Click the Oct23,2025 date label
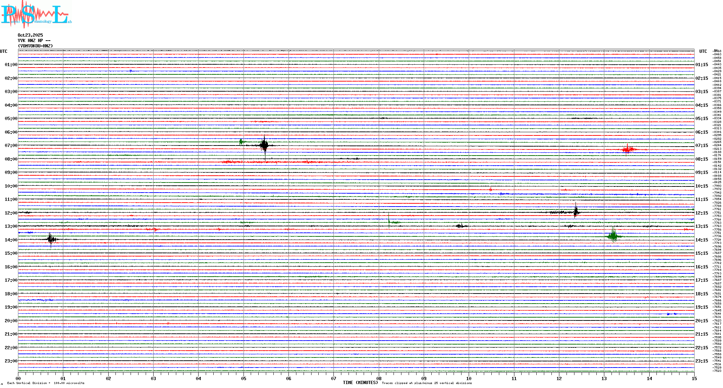Screen dimensions: 723x388 pyautogui.click(x=30, y=35)
